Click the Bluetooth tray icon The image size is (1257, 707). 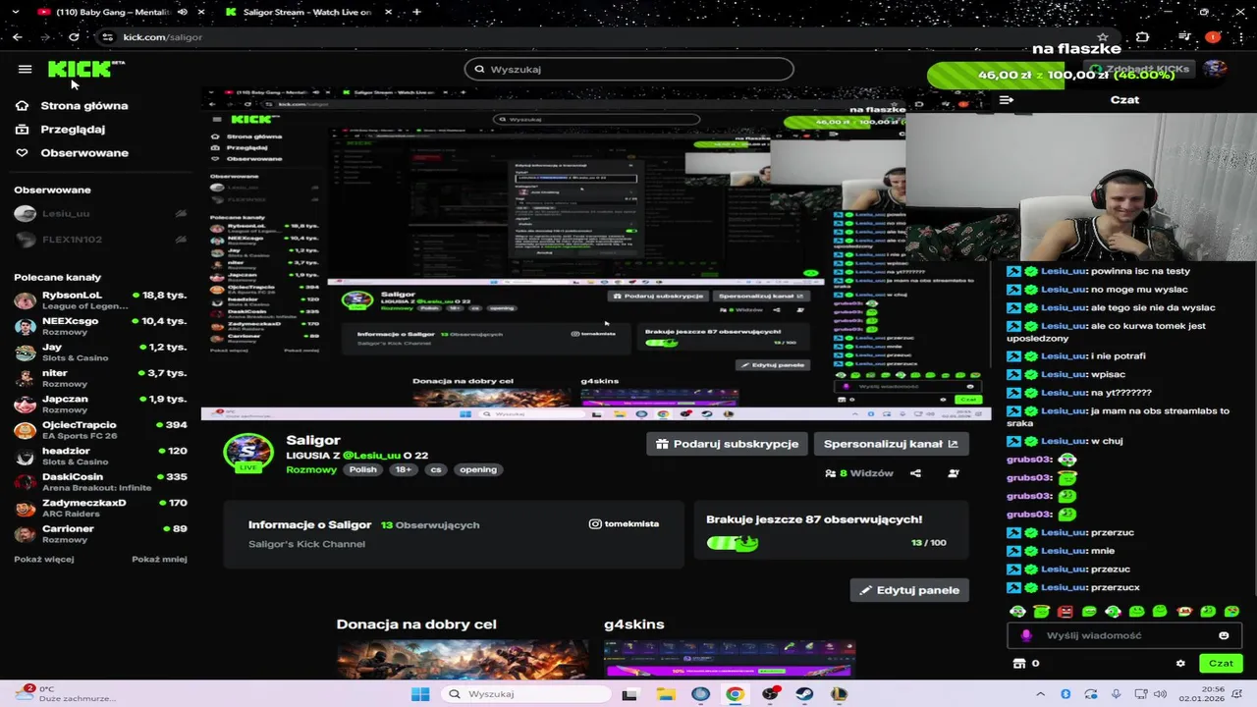(x=1066, y=694)
